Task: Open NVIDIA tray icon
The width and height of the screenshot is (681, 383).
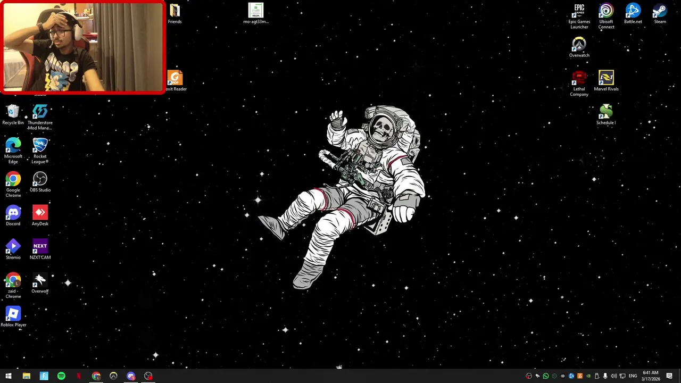Action: point(588,376)
